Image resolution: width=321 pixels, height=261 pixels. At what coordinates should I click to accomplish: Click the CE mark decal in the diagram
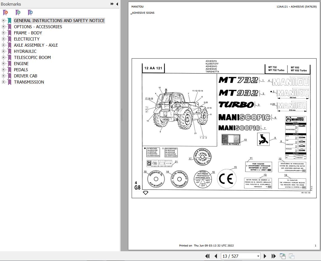coord(226,179)
